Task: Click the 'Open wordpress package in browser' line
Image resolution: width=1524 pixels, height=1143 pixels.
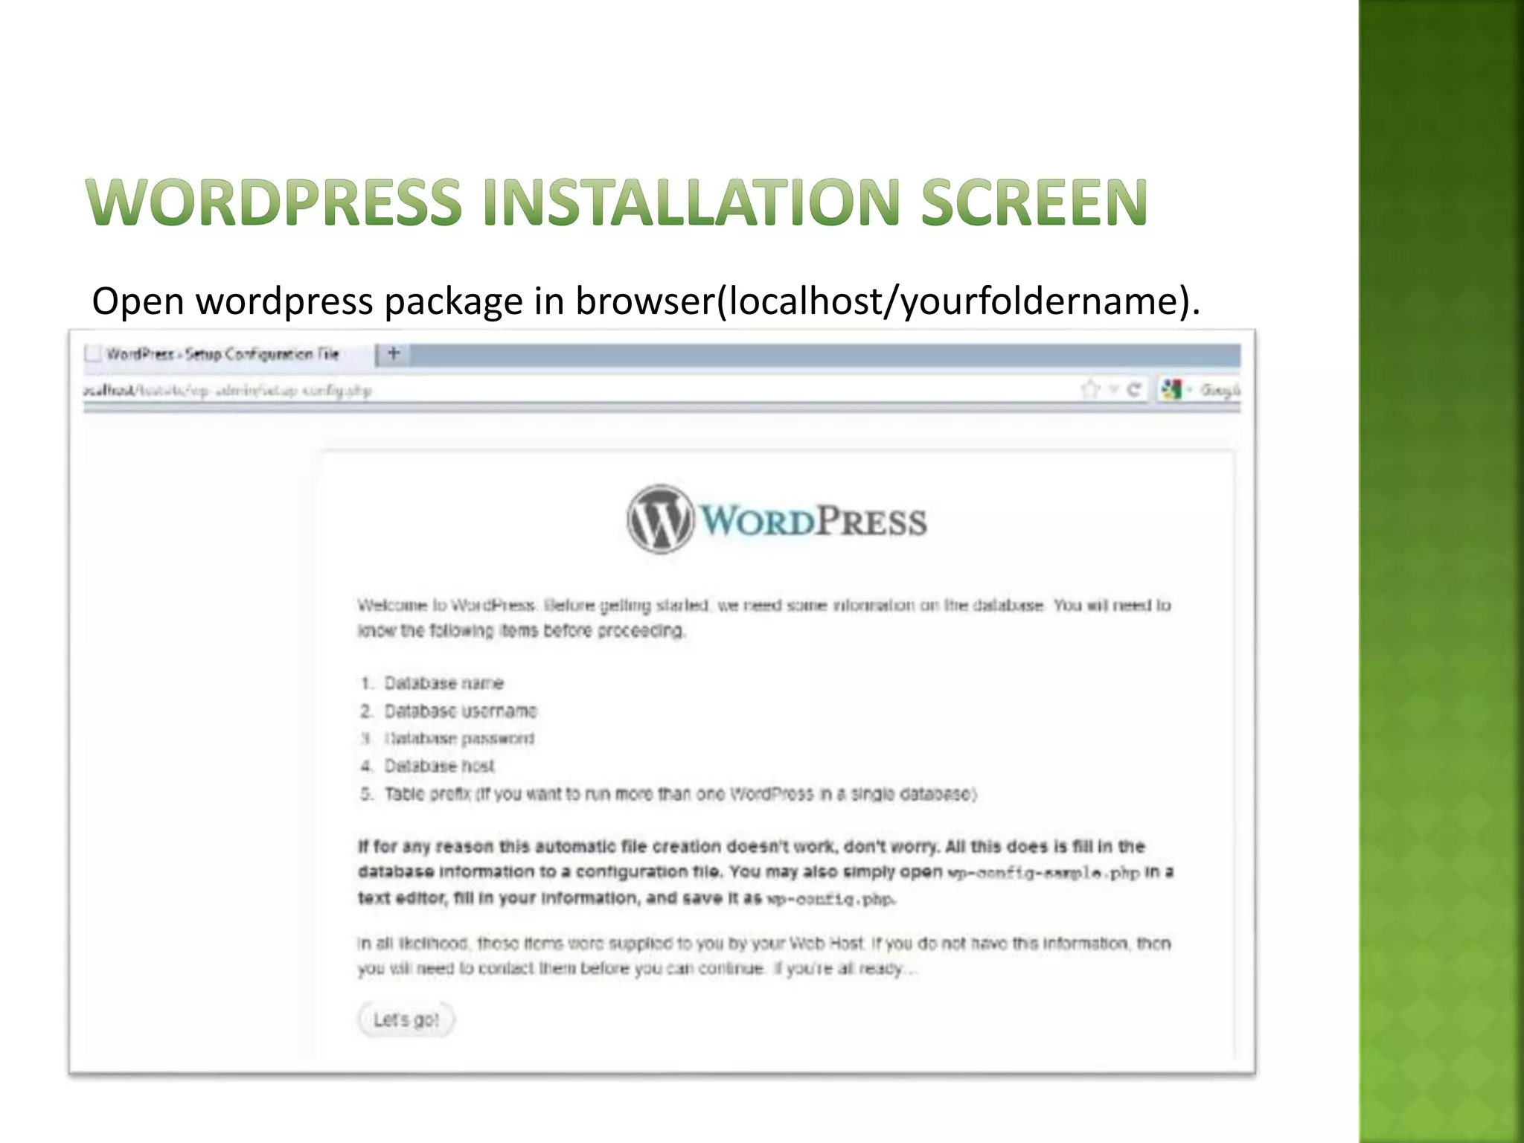Action: 646,301
